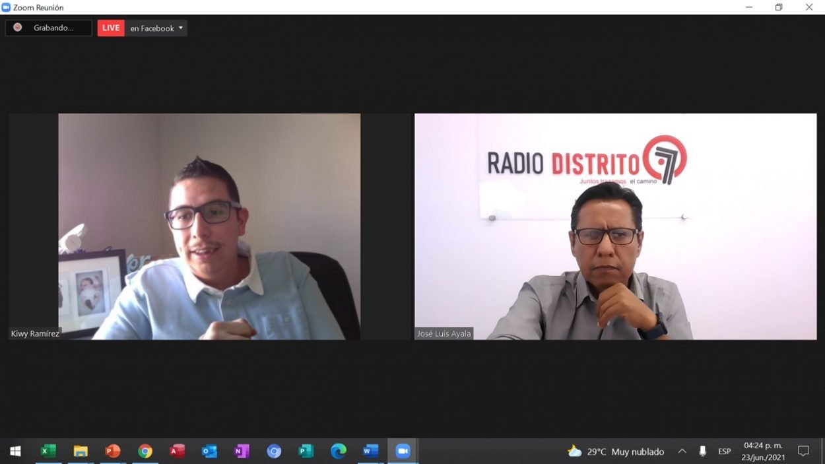
Task: Open the notification center icon
Action: click(x=803, y=451)
